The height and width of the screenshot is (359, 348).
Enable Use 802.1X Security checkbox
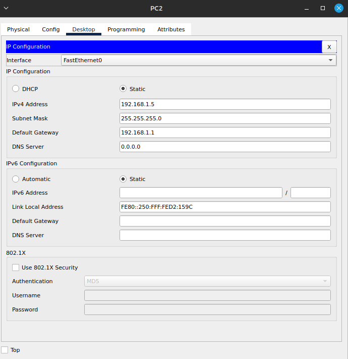16,267
